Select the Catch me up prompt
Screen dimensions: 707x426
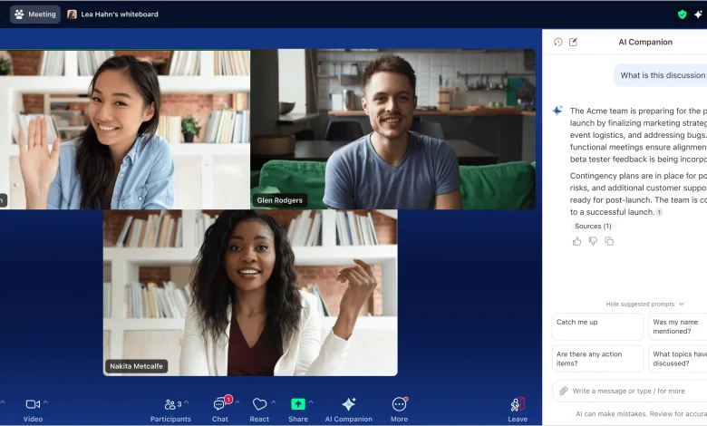598,327
